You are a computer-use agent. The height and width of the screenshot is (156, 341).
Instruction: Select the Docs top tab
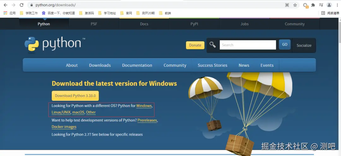click(x=144, y=24)
